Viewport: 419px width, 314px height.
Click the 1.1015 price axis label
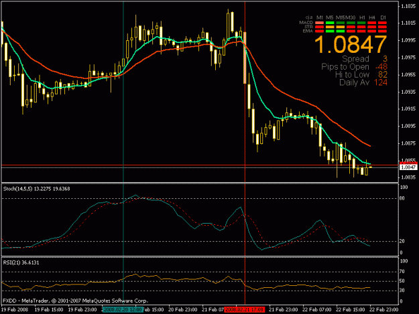[x=408, y=23]
